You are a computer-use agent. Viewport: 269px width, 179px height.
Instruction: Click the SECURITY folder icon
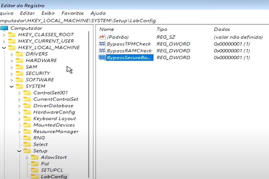[x=19, y=73]
